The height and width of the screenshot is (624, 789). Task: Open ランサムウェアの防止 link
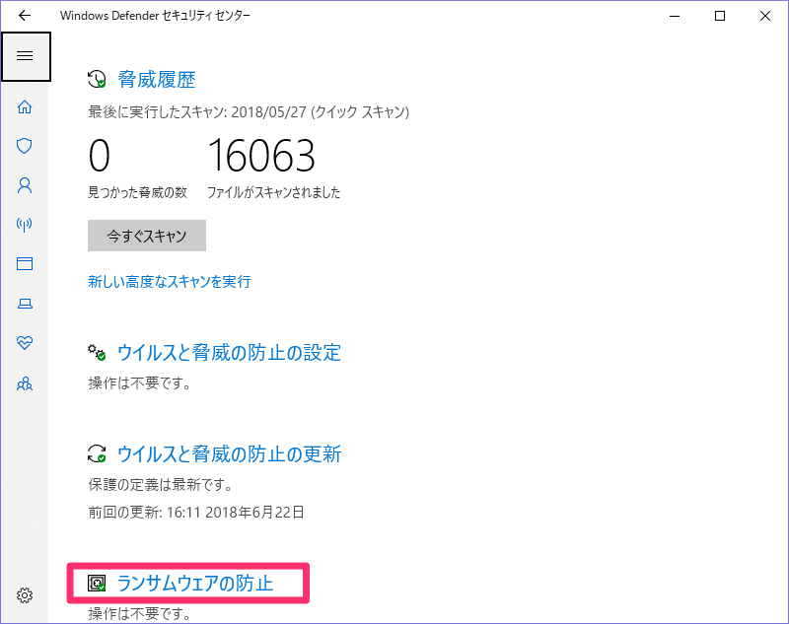pyautogui.click(x=195, y=584)
